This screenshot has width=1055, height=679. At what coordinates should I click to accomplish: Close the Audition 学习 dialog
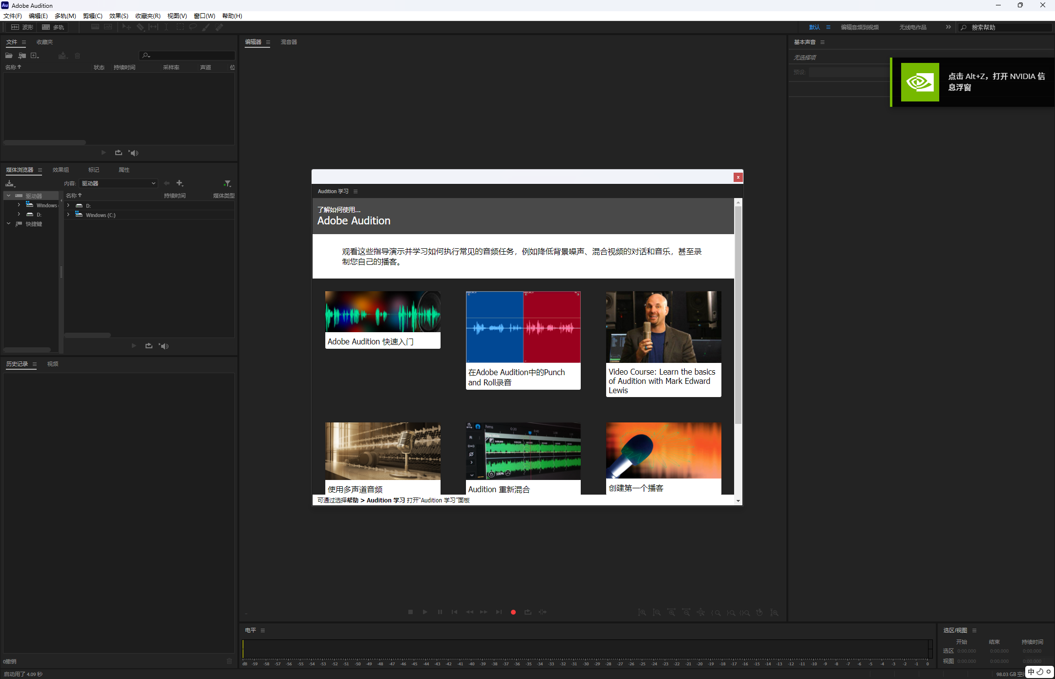coord(738,177)
